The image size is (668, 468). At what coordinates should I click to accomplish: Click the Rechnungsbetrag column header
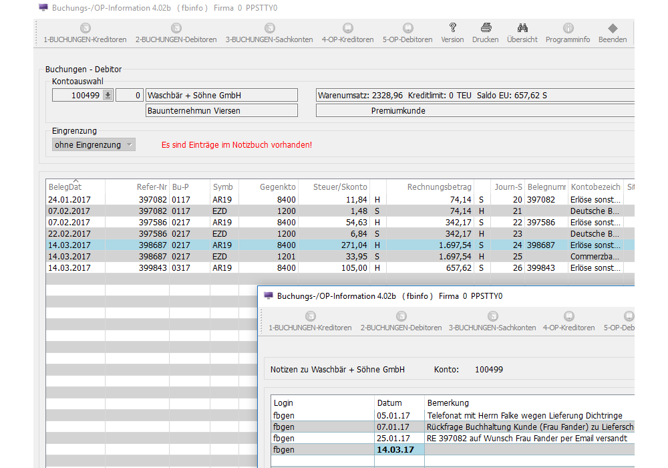(x=439, y=187)
